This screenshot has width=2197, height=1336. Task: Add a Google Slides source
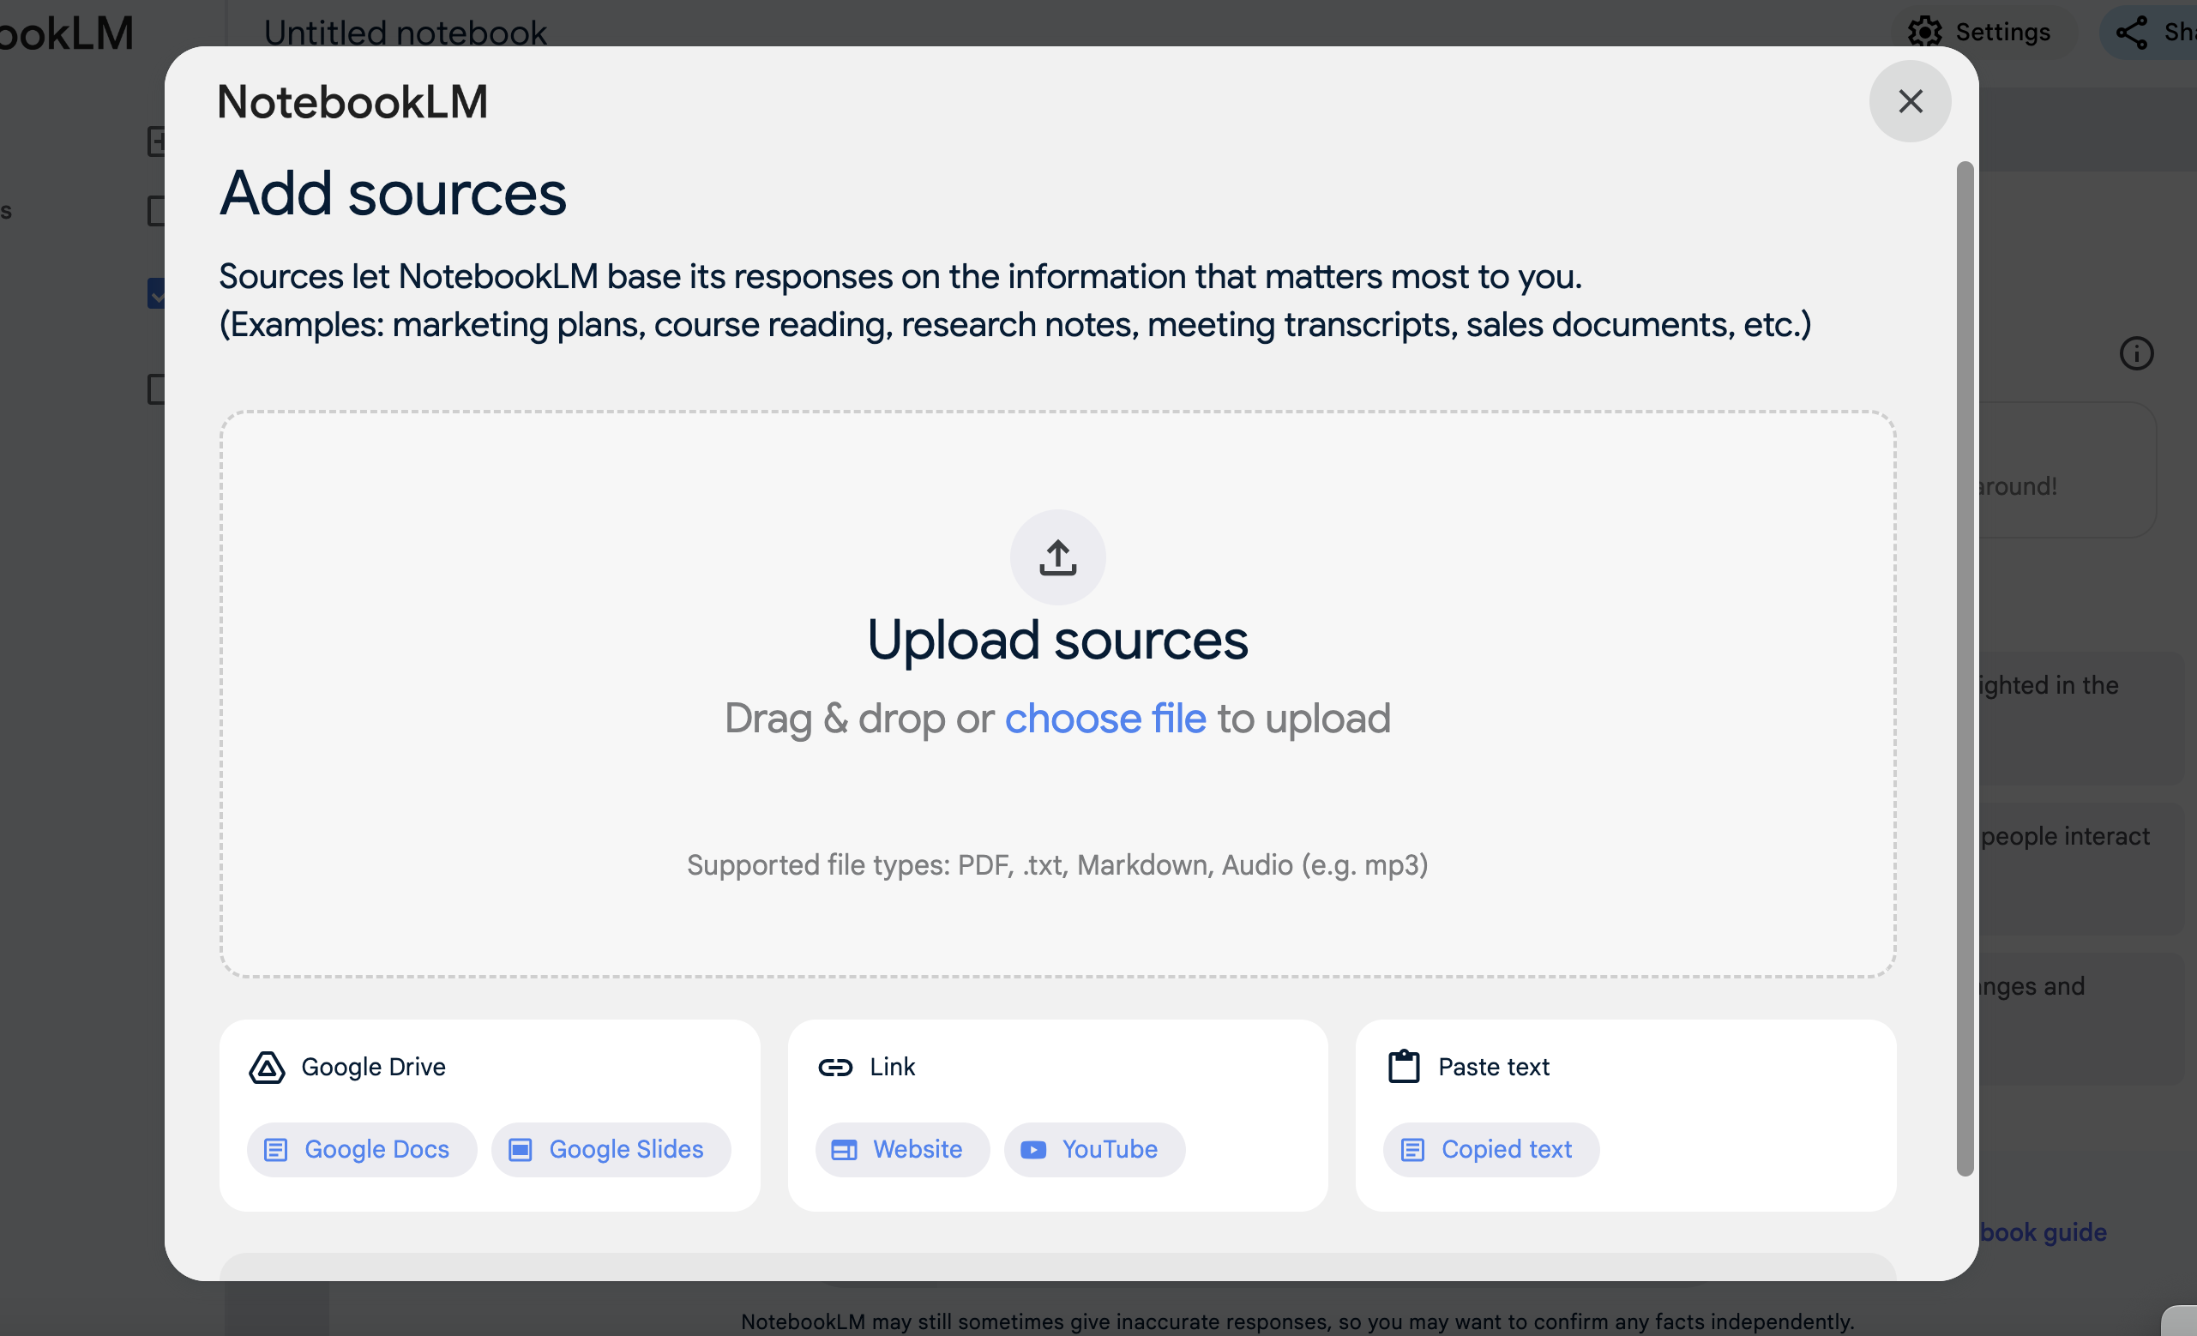point(611,1149)
